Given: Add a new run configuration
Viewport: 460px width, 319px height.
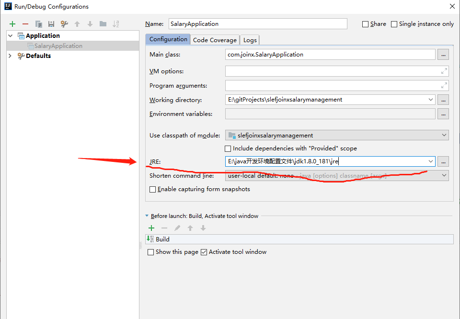Looking at the screenshot, I should [12, 24].
